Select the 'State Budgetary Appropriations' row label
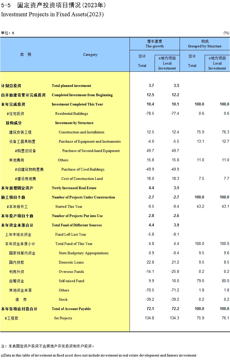 point(84,253)
